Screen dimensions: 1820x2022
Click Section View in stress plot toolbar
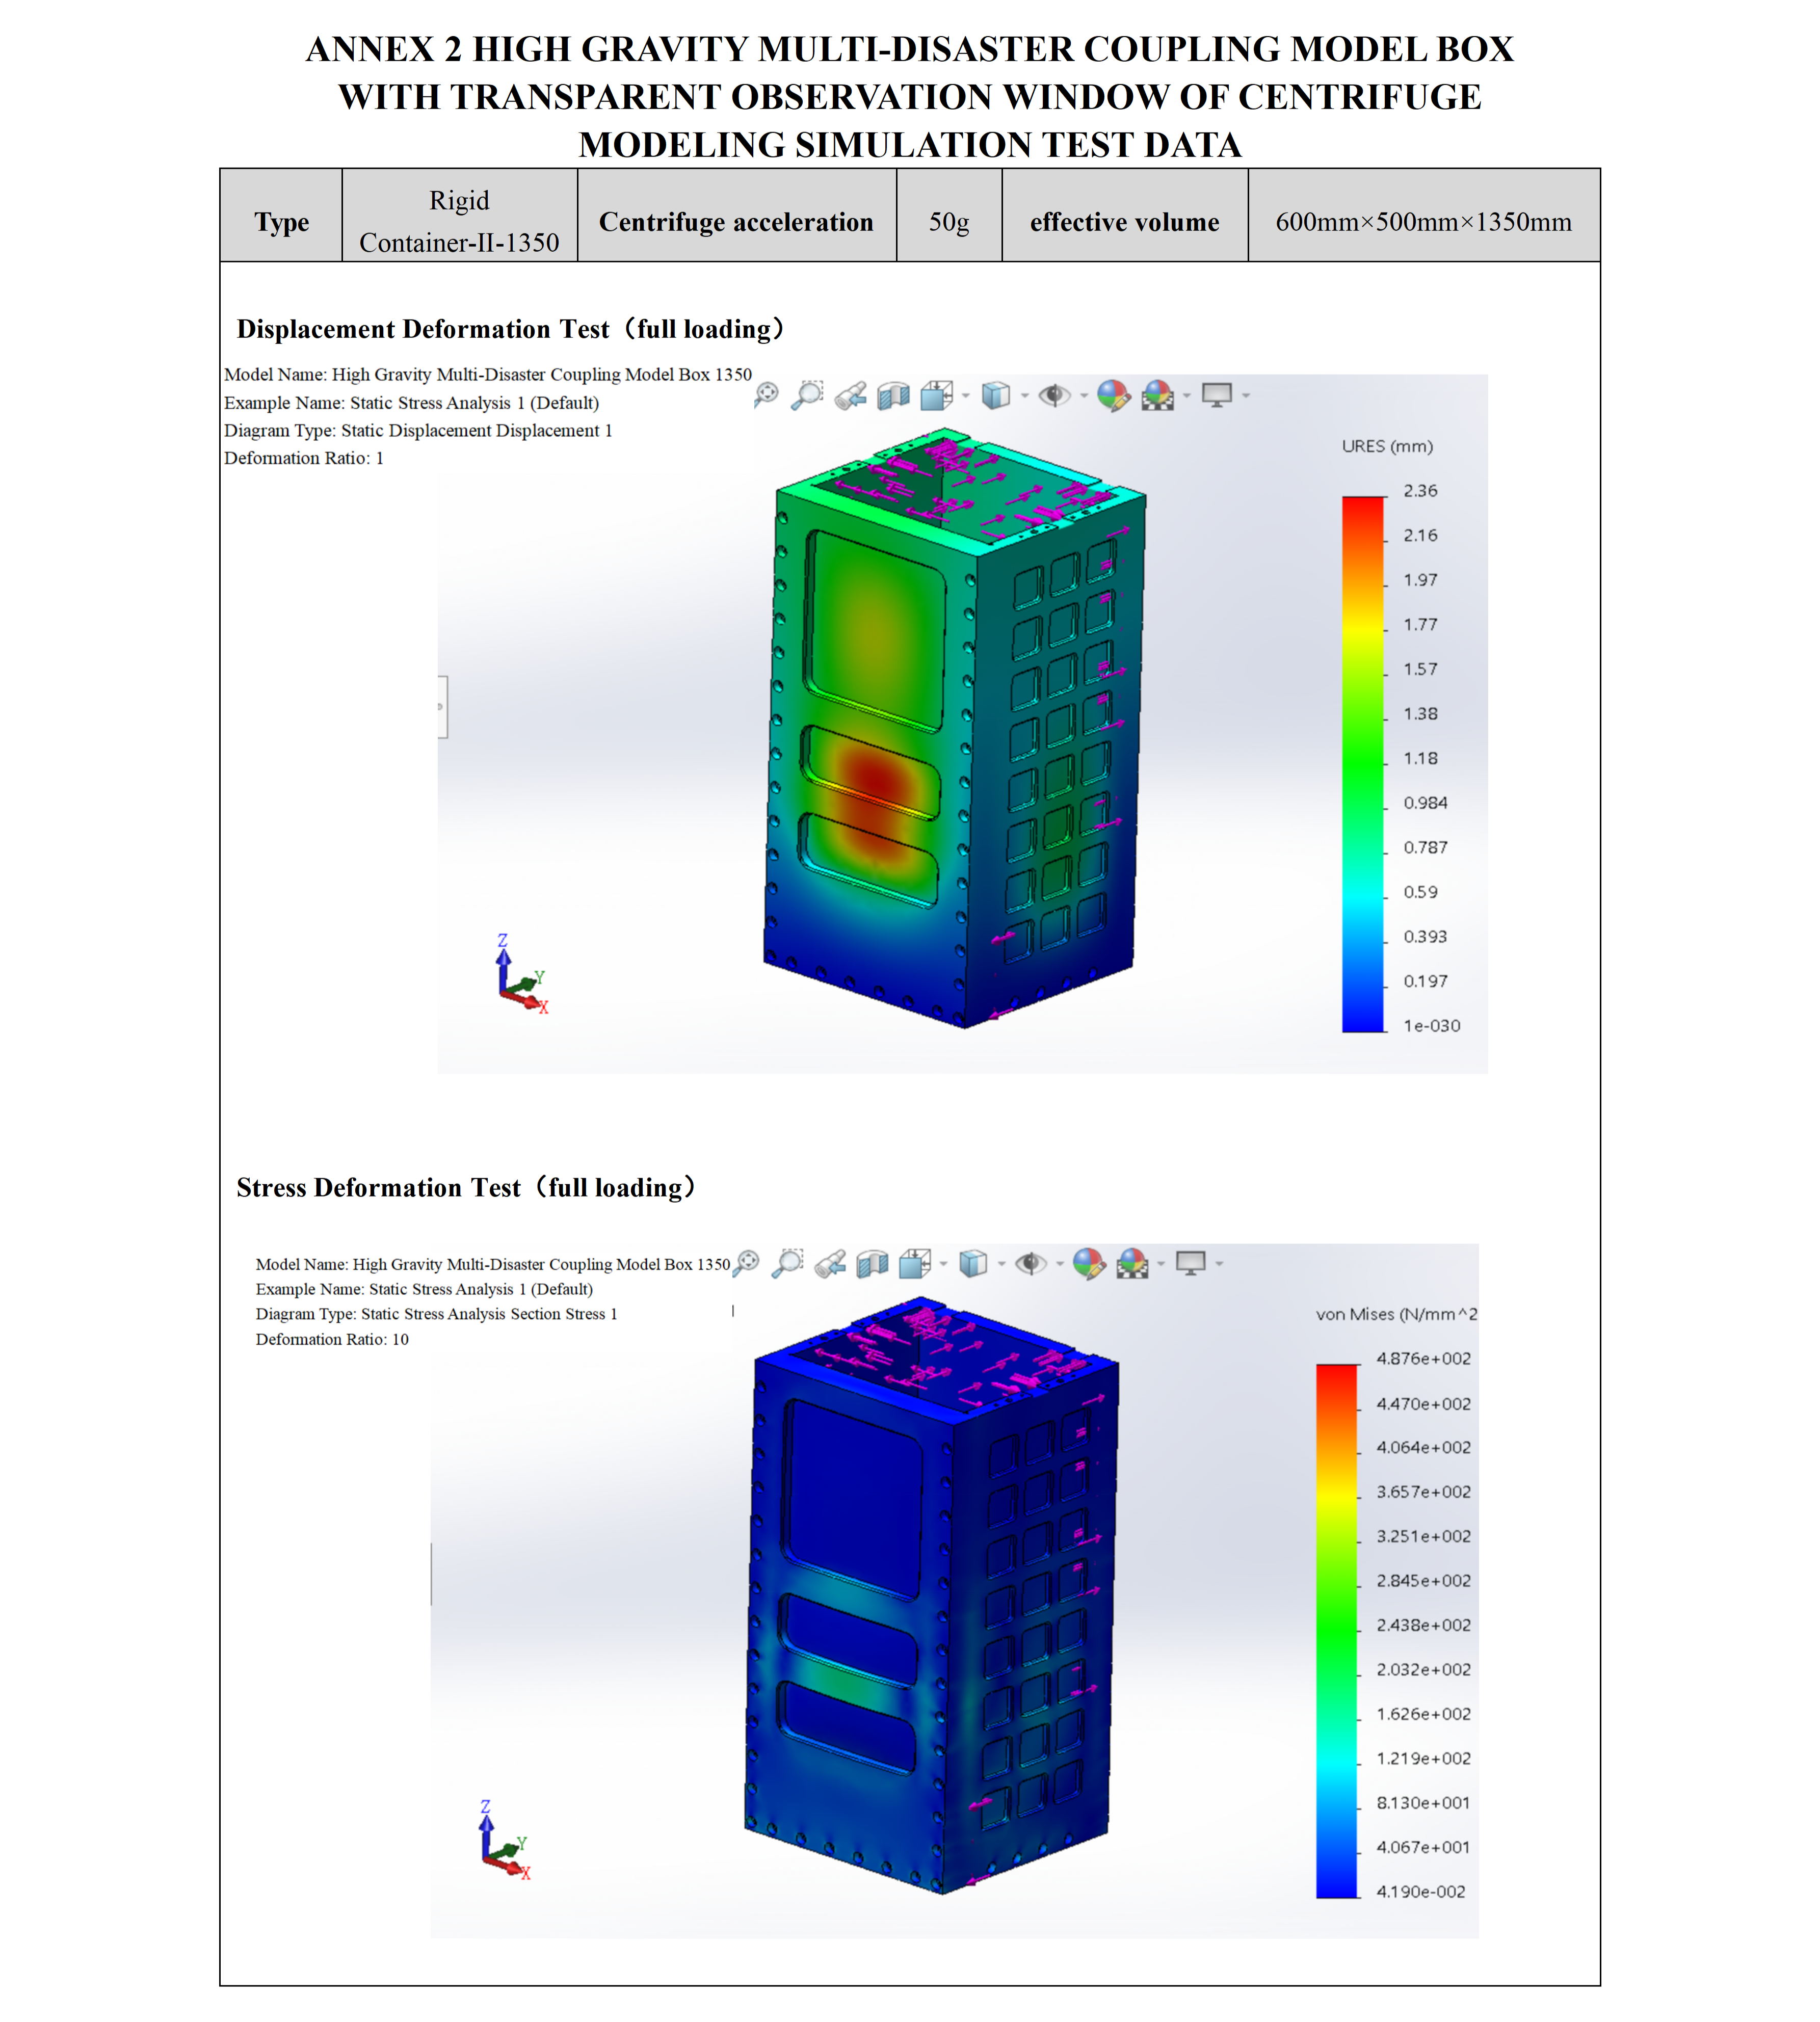pyautogui.click(x=872, y=1265)
